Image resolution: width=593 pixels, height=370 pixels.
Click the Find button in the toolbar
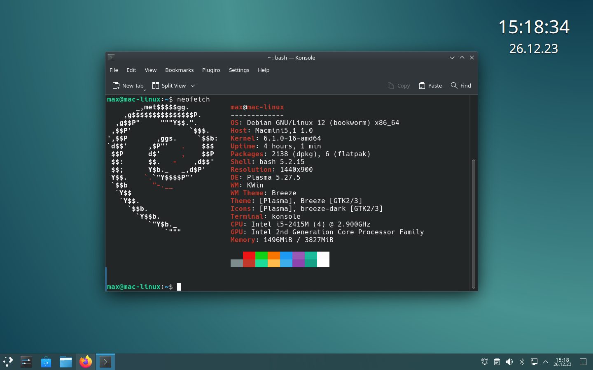click(x=460, y=86)
